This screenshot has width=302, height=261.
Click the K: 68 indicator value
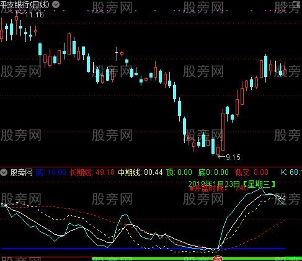[x=291, y=172]
